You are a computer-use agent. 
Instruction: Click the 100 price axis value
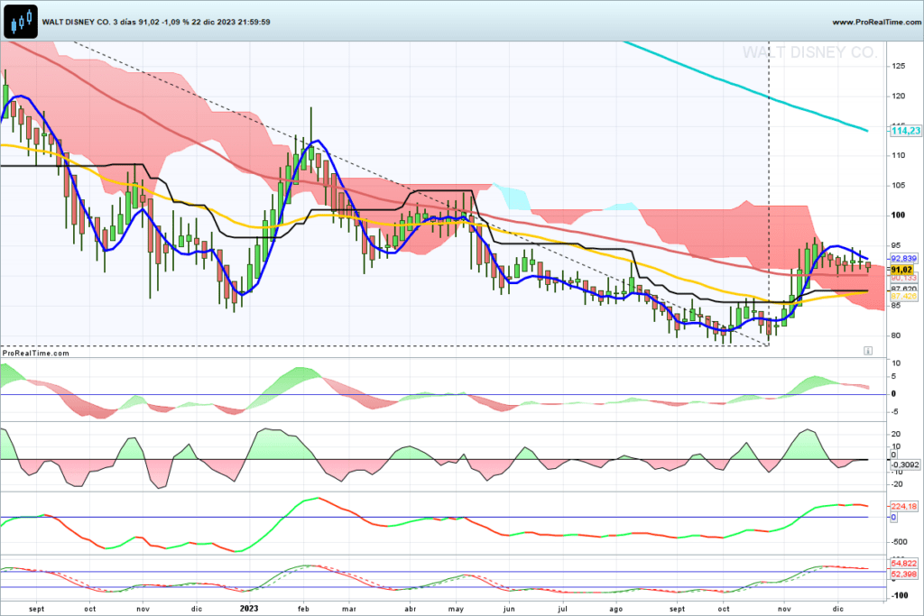(x=899, y=215)
